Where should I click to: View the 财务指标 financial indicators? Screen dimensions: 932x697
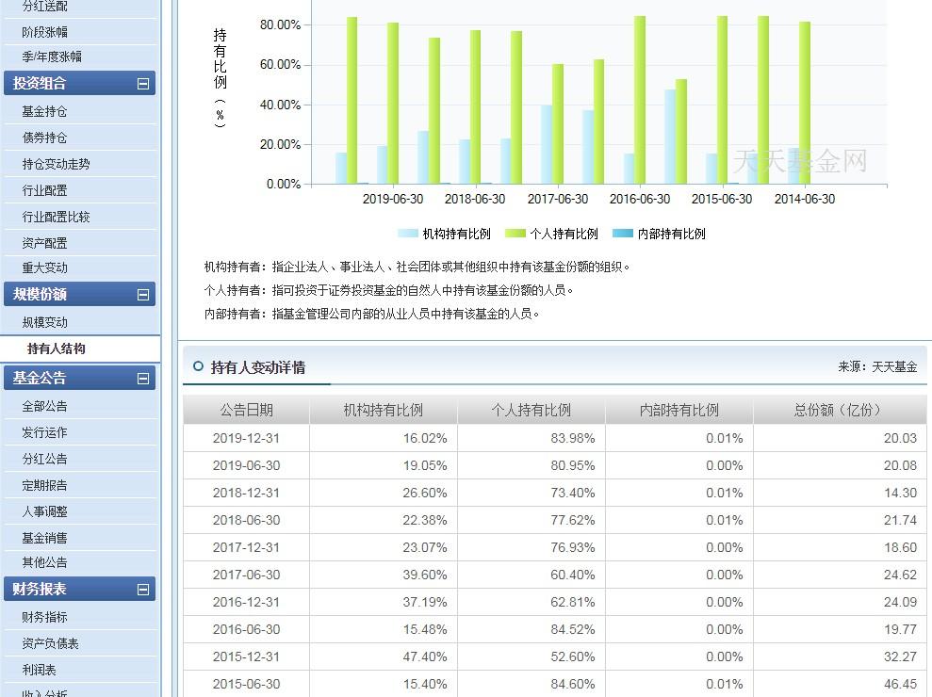(x=43, y=615)
